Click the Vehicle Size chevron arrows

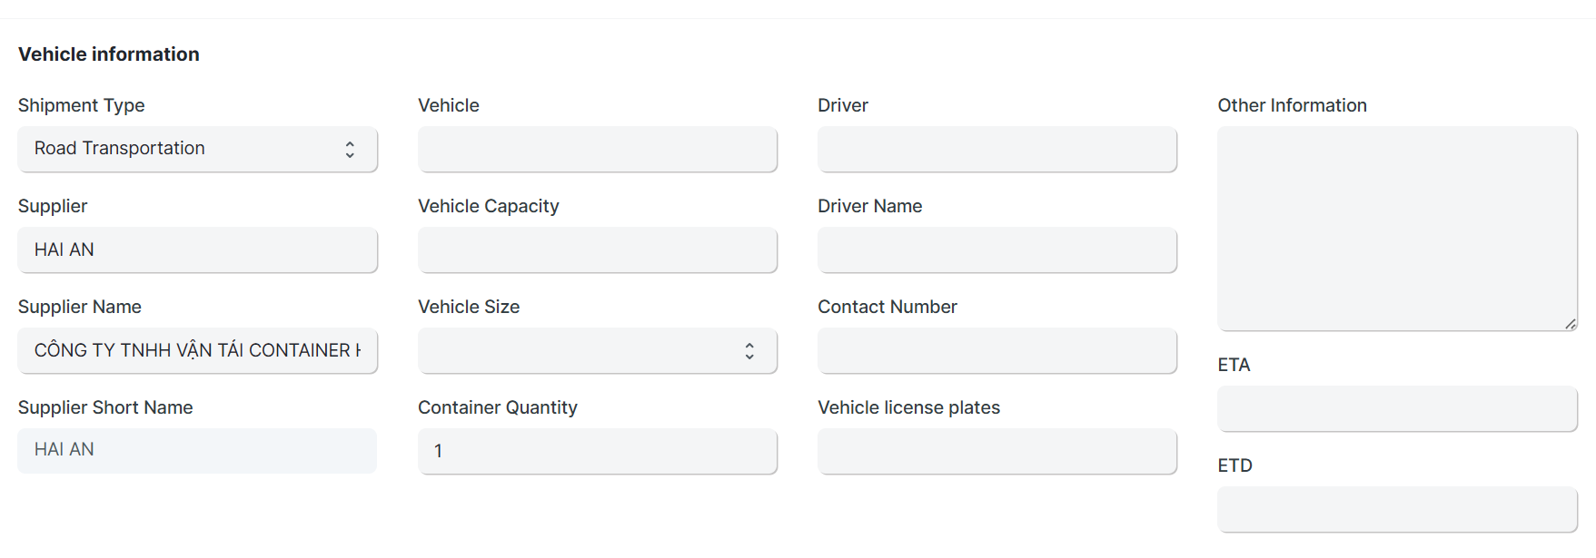[x=749, y=351]
